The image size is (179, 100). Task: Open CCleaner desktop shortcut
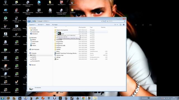point(17,11)
